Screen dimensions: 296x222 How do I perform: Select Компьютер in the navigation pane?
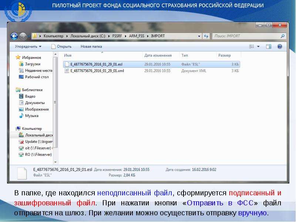point(32,128)
